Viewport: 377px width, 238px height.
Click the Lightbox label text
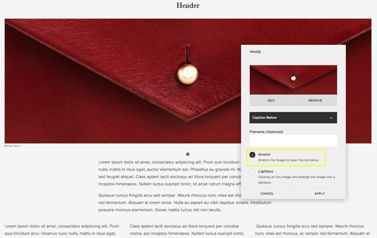[x=266, y=171]
